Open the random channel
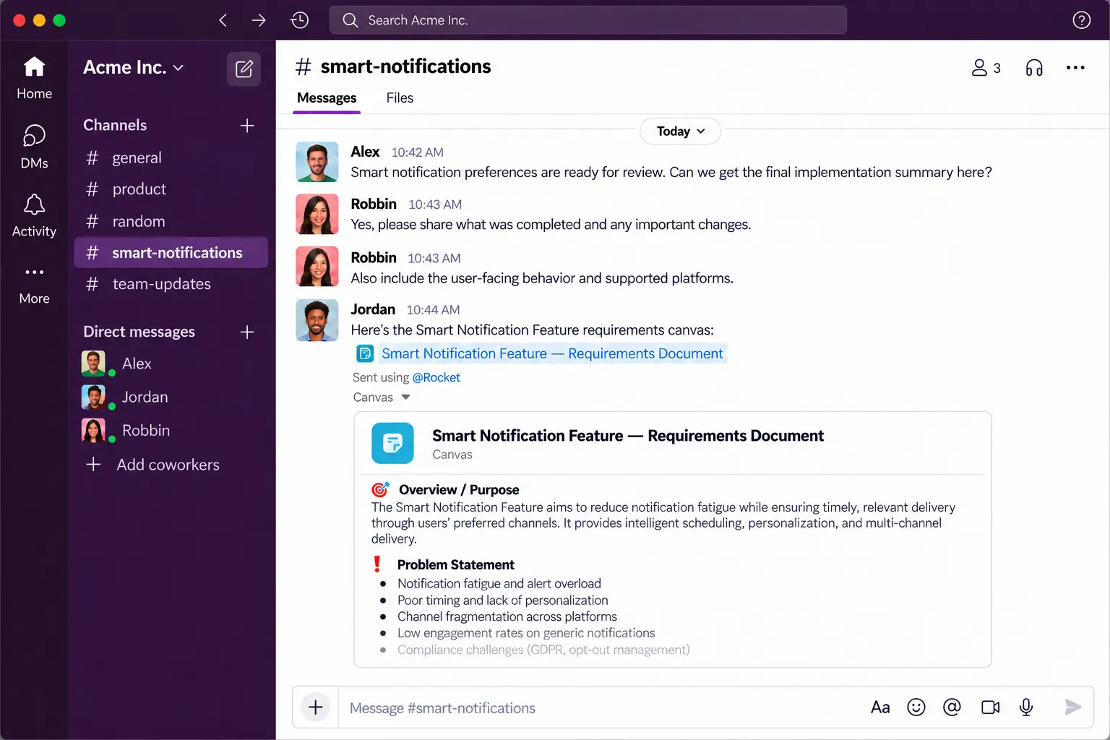 [x=171, y=221]
